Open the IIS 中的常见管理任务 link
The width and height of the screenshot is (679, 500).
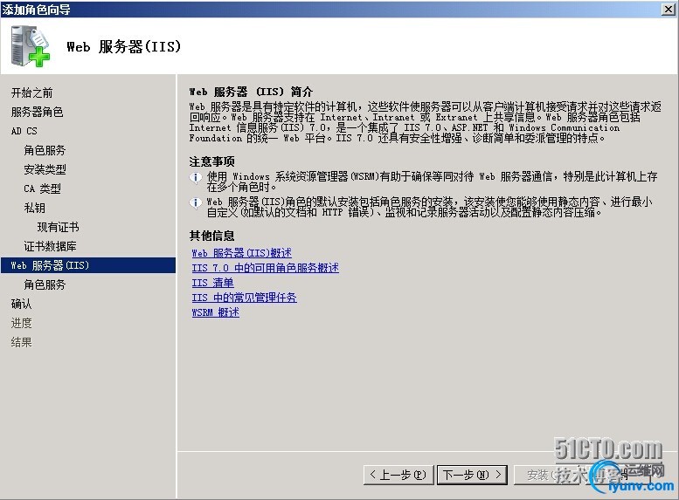[244, 298]
